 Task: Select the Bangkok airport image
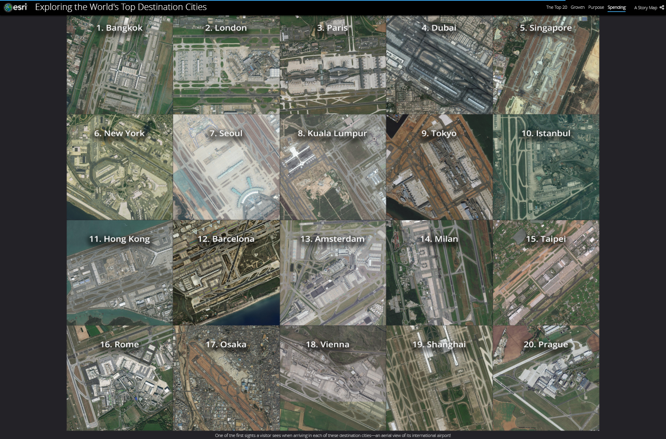click(120, 65)
